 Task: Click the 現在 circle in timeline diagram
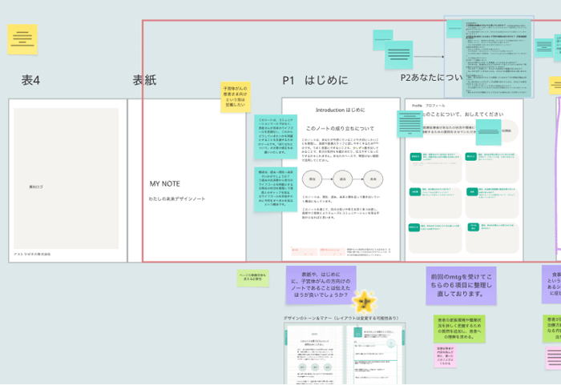[314, 179]
